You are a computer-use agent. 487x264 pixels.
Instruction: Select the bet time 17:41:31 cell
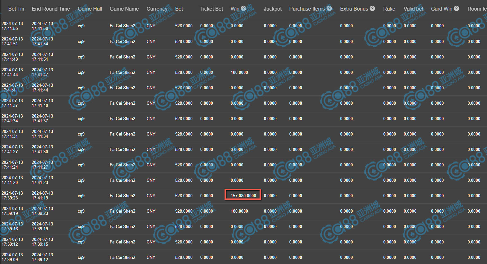(x=12, y=134)
